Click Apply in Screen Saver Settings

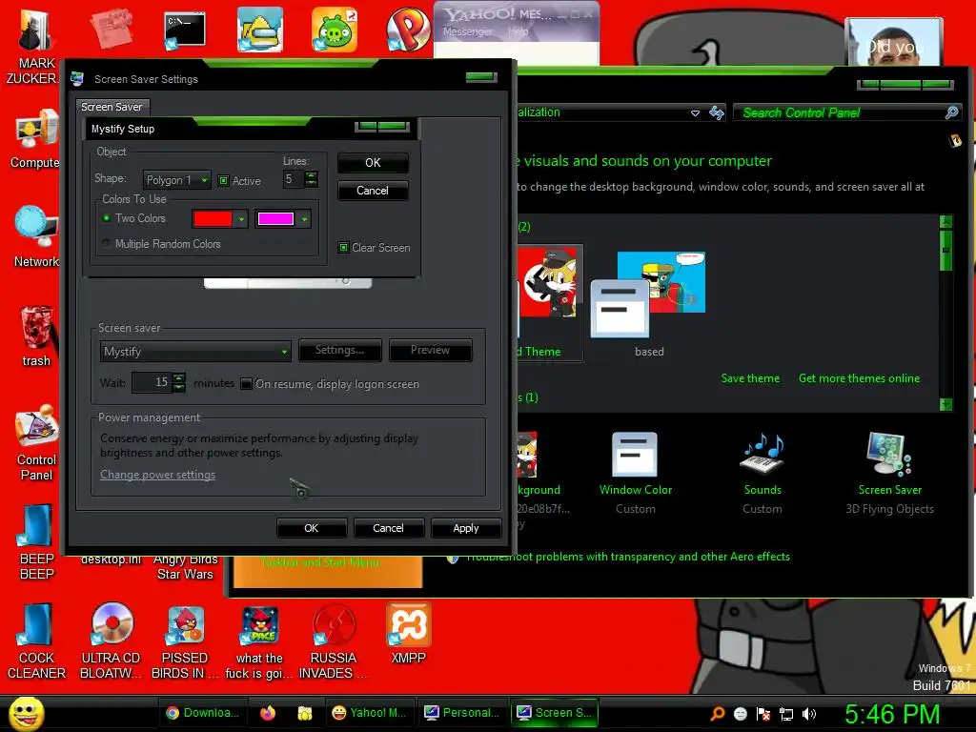click(x=465, y=528)
